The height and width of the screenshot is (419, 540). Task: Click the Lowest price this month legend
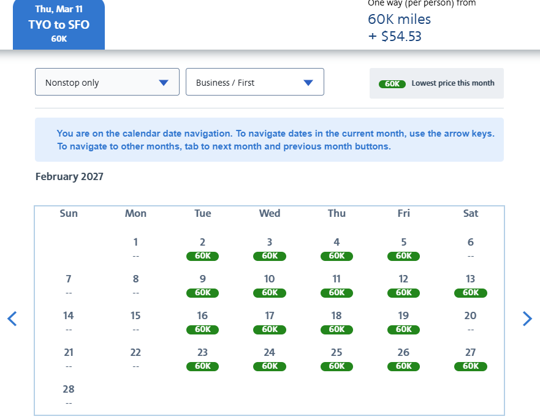coord(436,83)
